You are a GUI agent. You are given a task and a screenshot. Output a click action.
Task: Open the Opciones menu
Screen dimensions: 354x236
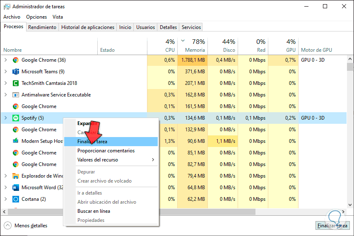pyautogui.click(x=36, y=17)
